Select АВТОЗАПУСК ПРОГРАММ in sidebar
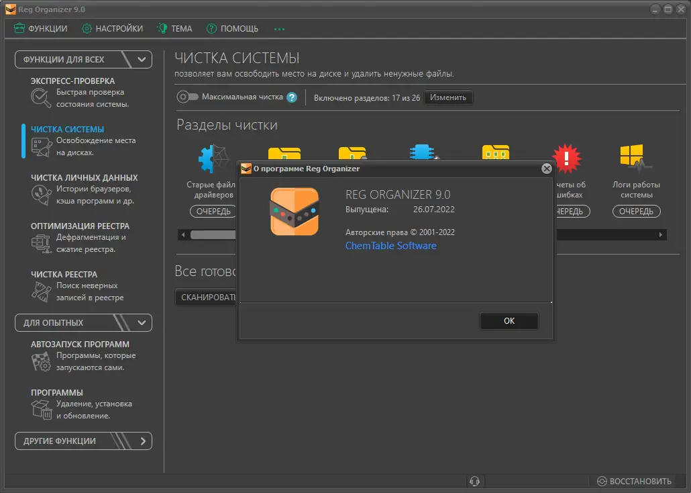The width and height of the screenshot is (691, 493). (81, 345)
